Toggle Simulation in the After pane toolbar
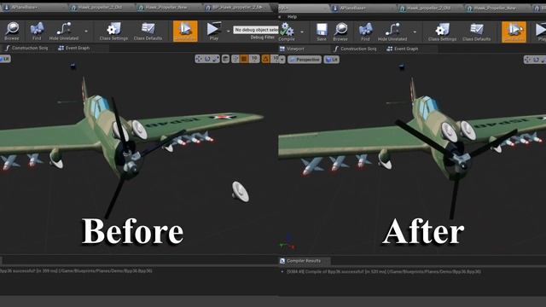The height and width of the screenshot is (307, 546). pyautogui.click(x=514, y=32)
